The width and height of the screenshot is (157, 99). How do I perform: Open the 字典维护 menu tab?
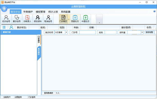28,12
